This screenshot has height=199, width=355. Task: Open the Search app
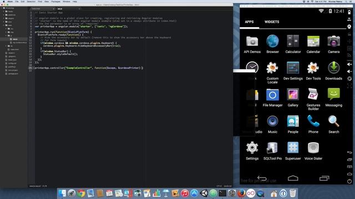(334, 124)
